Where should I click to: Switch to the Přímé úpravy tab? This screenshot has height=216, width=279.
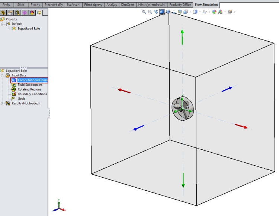[x=93, y=5]
